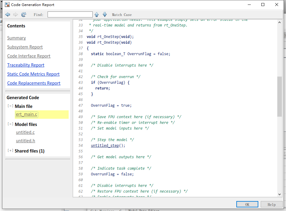This screenshot has width=286, height=211.
Task: Click line 43 'if (OverrunFlag) {'
Action: point(110,83)
